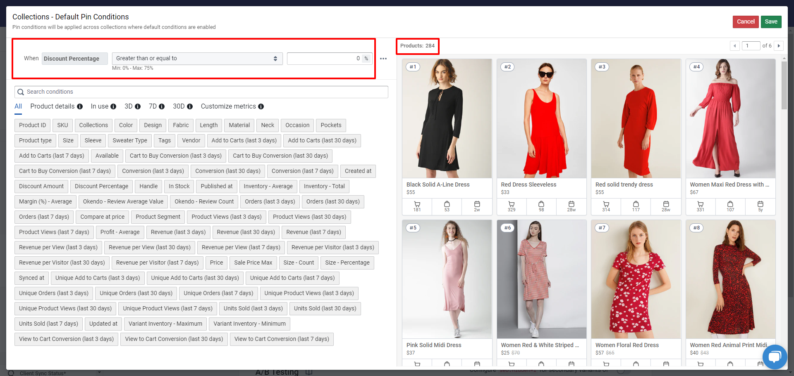The height and width of the screenshot is (376, 794).
Task: Click the Discount Percentage field label in condition row
Action: click(74, 59)
